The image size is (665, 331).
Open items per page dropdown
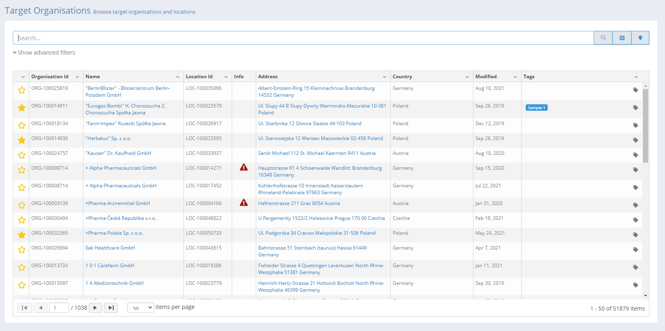141,308
